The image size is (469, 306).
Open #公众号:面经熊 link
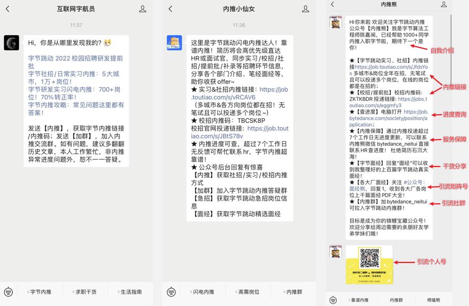click(x=387, y=186)
